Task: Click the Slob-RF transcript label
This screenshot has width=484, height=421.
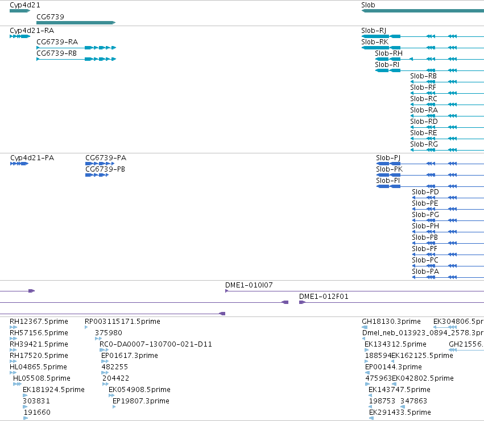Action: tap(423, 87)
